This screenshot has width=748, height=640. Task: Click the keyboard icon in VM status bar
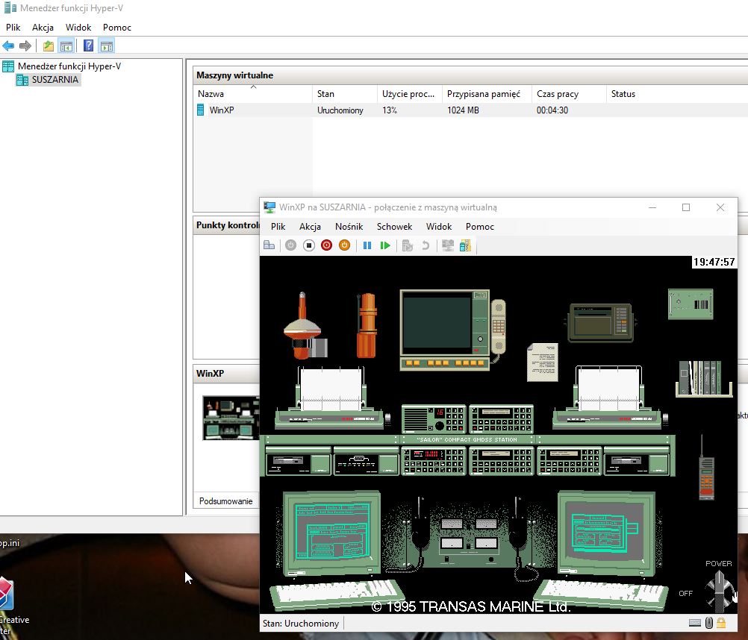(695, 623)
